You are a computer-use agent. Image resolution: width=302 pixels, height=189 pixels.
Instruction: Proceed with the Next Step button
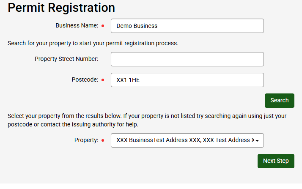click(x=275, y=161)
